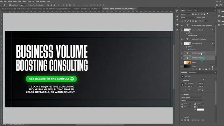Image resolution: width=224 pixels, height=126 pixels.
Task: Select the Layer 2 thumbnail
Action: [x=187, y=62]
